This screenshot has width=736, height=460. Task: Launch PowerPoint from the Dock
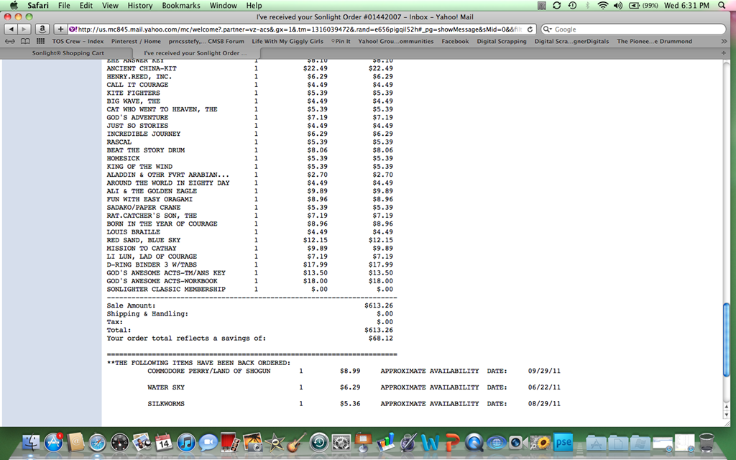[452, 443]
